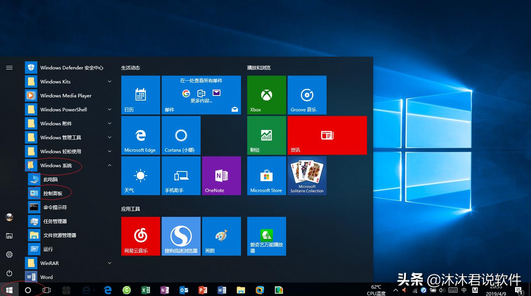
Task: Collapse the Windows 系统 group
Action: click(109, 165)
